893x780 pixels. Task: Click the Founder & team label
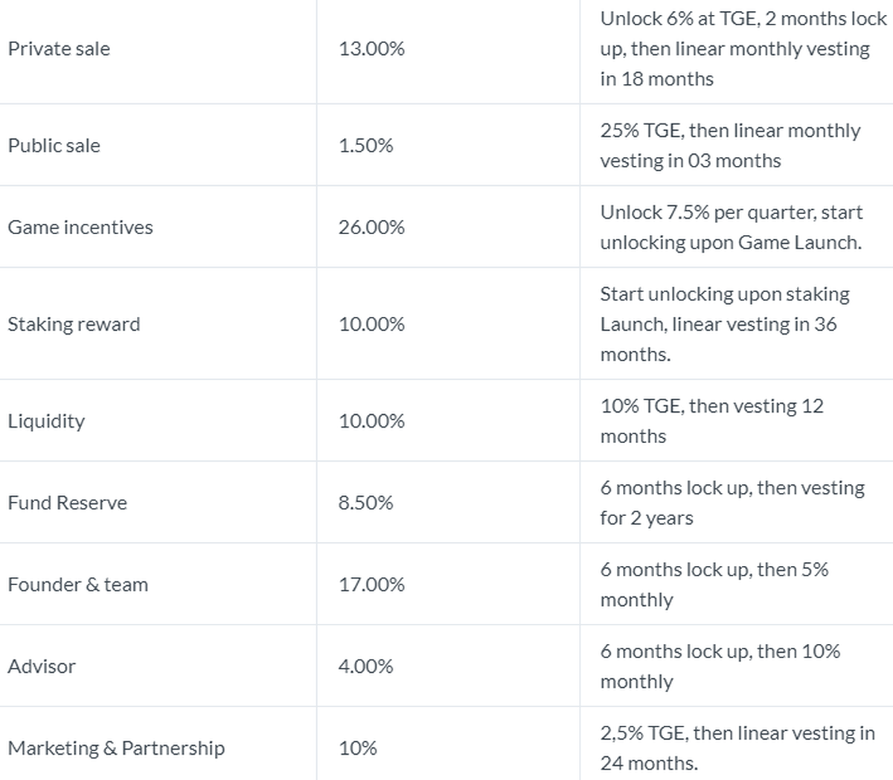78,584
